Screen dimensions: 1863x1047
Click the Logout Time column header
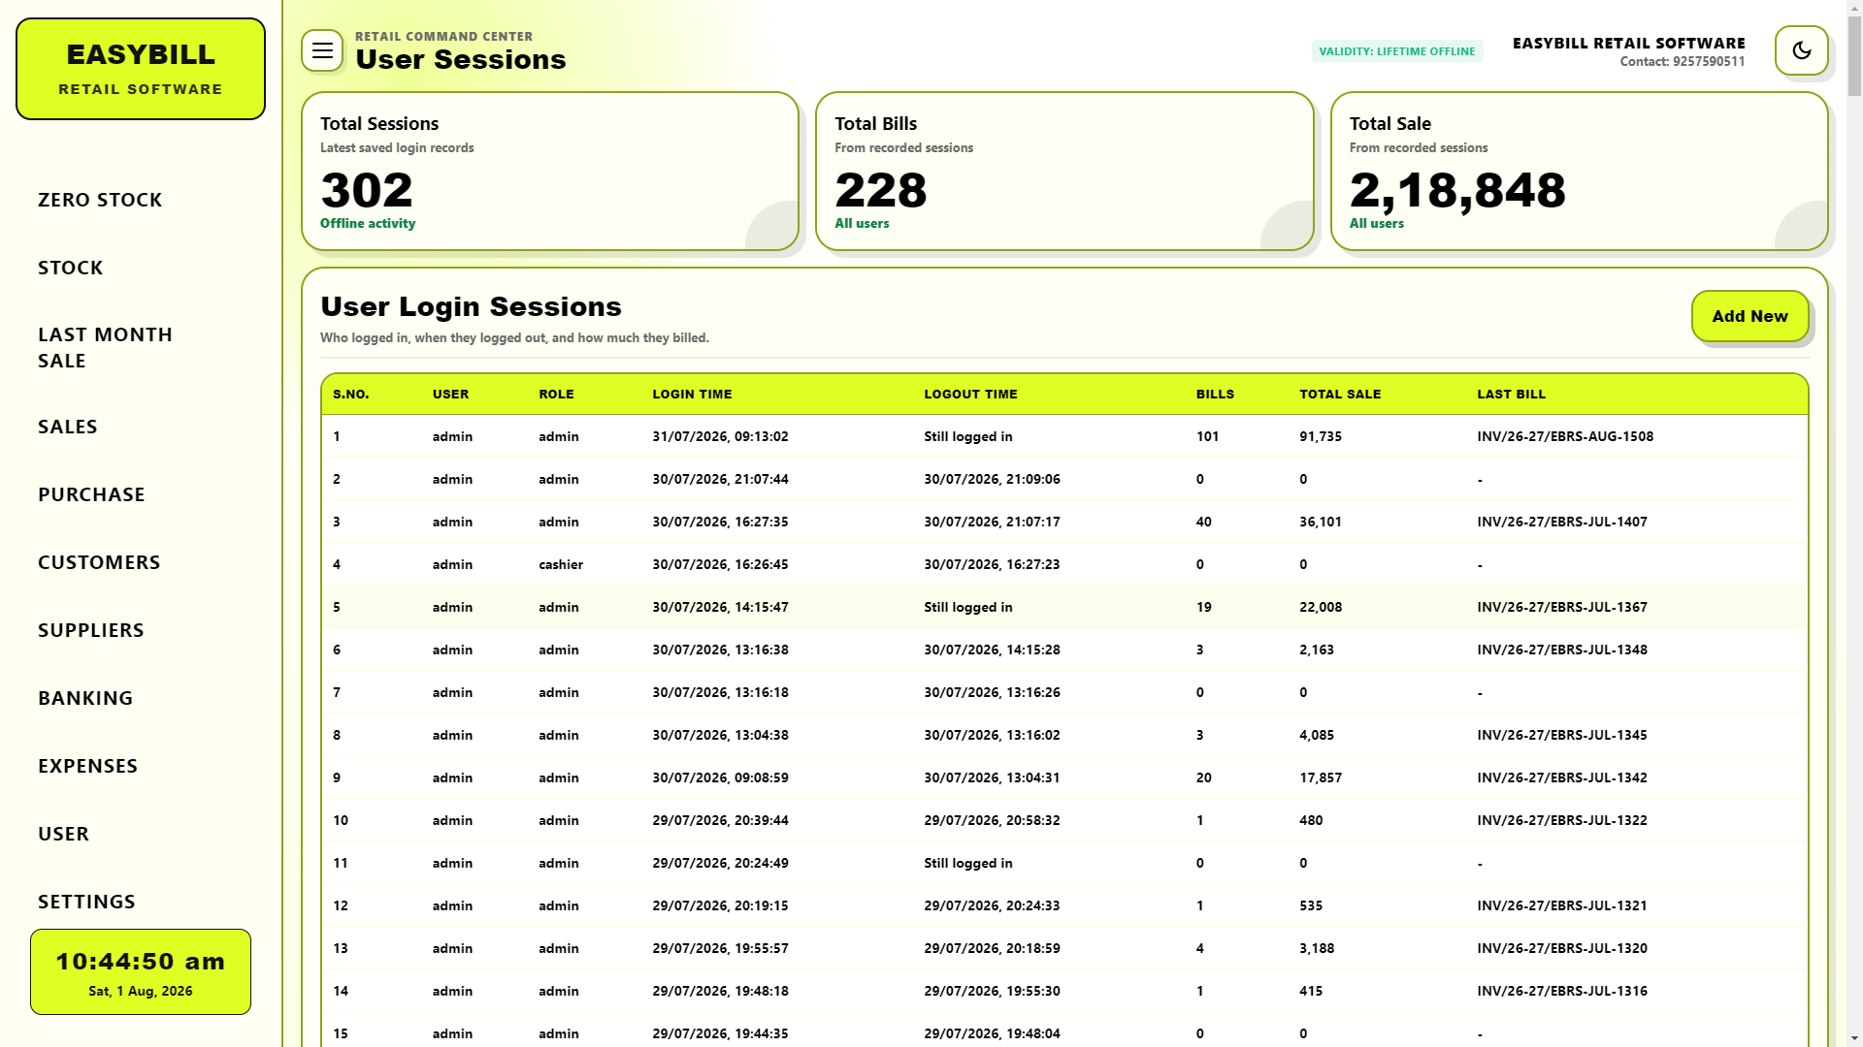click(x=970, y=395)
